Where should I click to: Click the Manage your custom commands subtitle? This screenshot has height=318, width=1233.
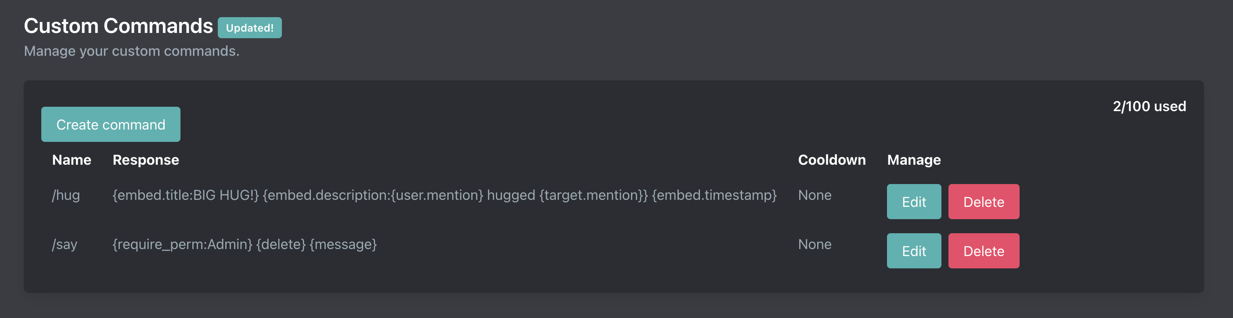click(x=132, y=51)
